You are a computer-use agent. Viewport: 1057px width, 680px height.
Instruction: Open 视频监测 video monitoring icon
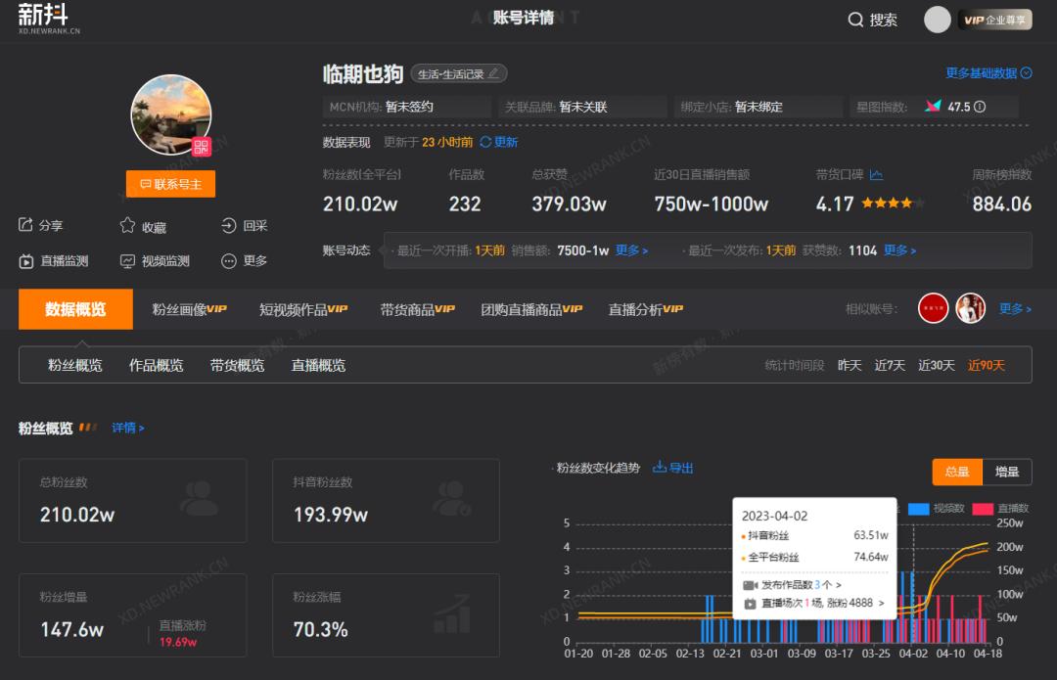(x=127, y=261)
